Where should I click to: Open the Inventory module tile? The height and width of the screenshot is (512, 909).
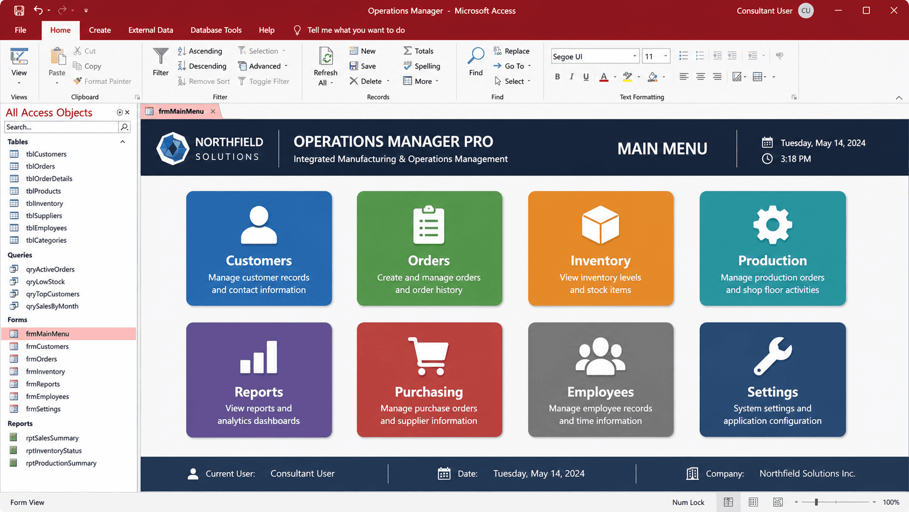coord(601,248)
